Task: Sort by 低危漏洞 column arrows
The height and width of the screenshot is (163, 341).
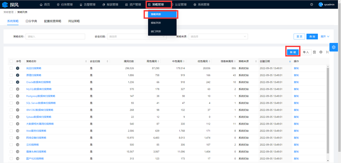Action: coord(209,61)
